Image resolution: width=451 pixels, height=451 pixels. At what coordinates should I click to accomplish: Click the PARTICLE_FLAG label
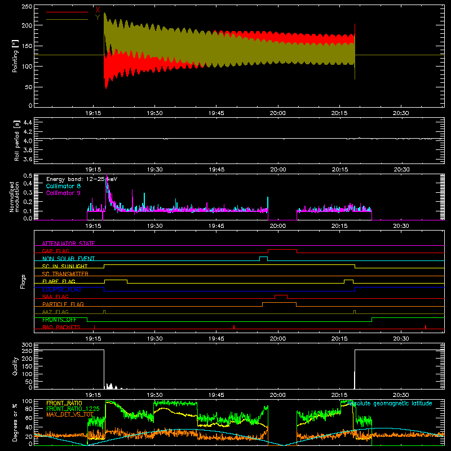click(63, 304)
